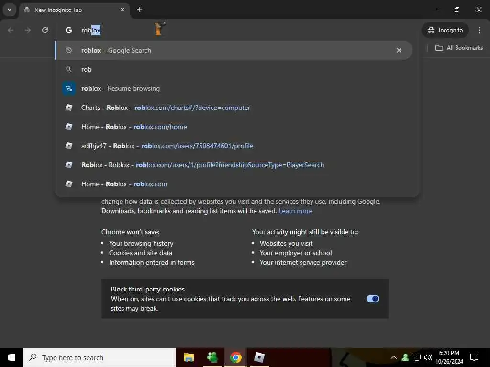
Task: Open the green people app on taskbar
Action: pos(212,357)
